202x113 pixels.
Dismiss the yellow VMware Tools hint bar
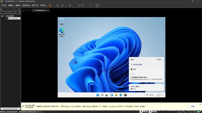coord(200,104)
